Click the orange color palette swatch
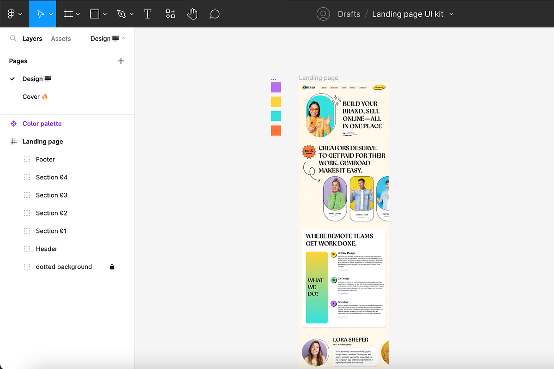554x369 pixels. [276, 131]
